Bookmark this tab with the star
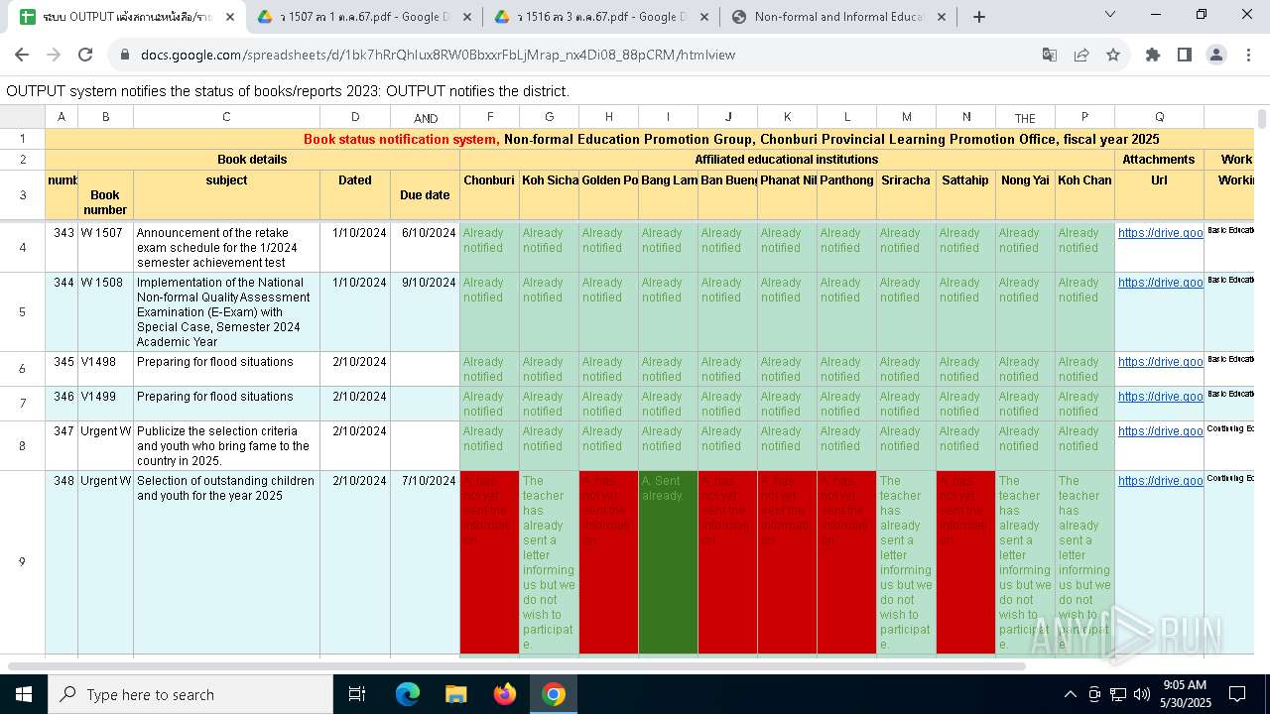The width and height of the screenshot is (1270, 714). pyautogui.click(x=1113, y=55)
